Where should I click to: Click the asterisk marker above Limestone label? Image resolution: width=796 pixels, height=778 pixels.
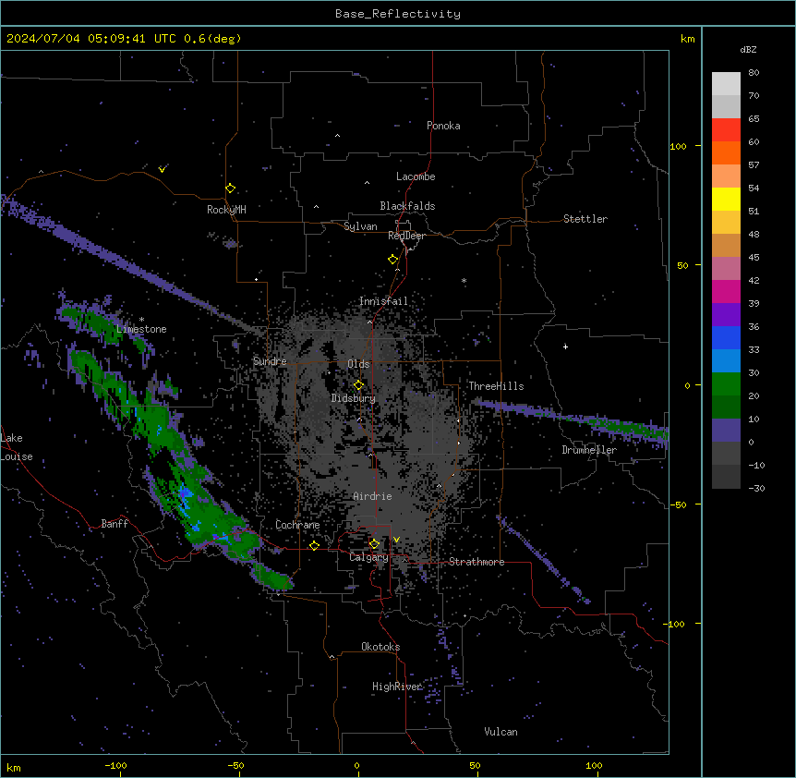click(x=141, y=320)
